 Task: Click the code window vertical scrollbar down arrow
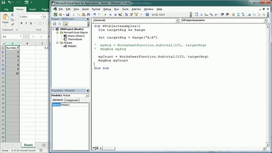[267, 144]
